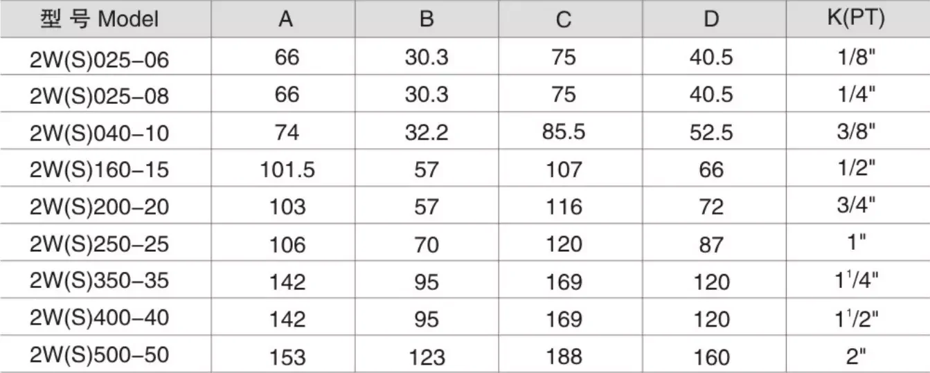The image size is (930, 373).
Task: Click the 52.5 value in column D
Action: [x=711, y=132]
